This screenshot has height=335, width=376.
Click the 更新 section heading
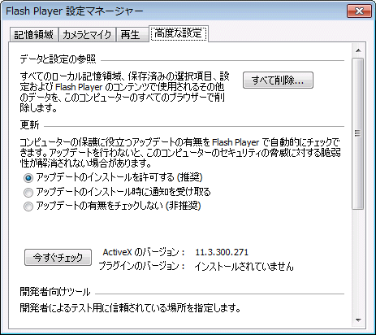[x=29, y=125]
